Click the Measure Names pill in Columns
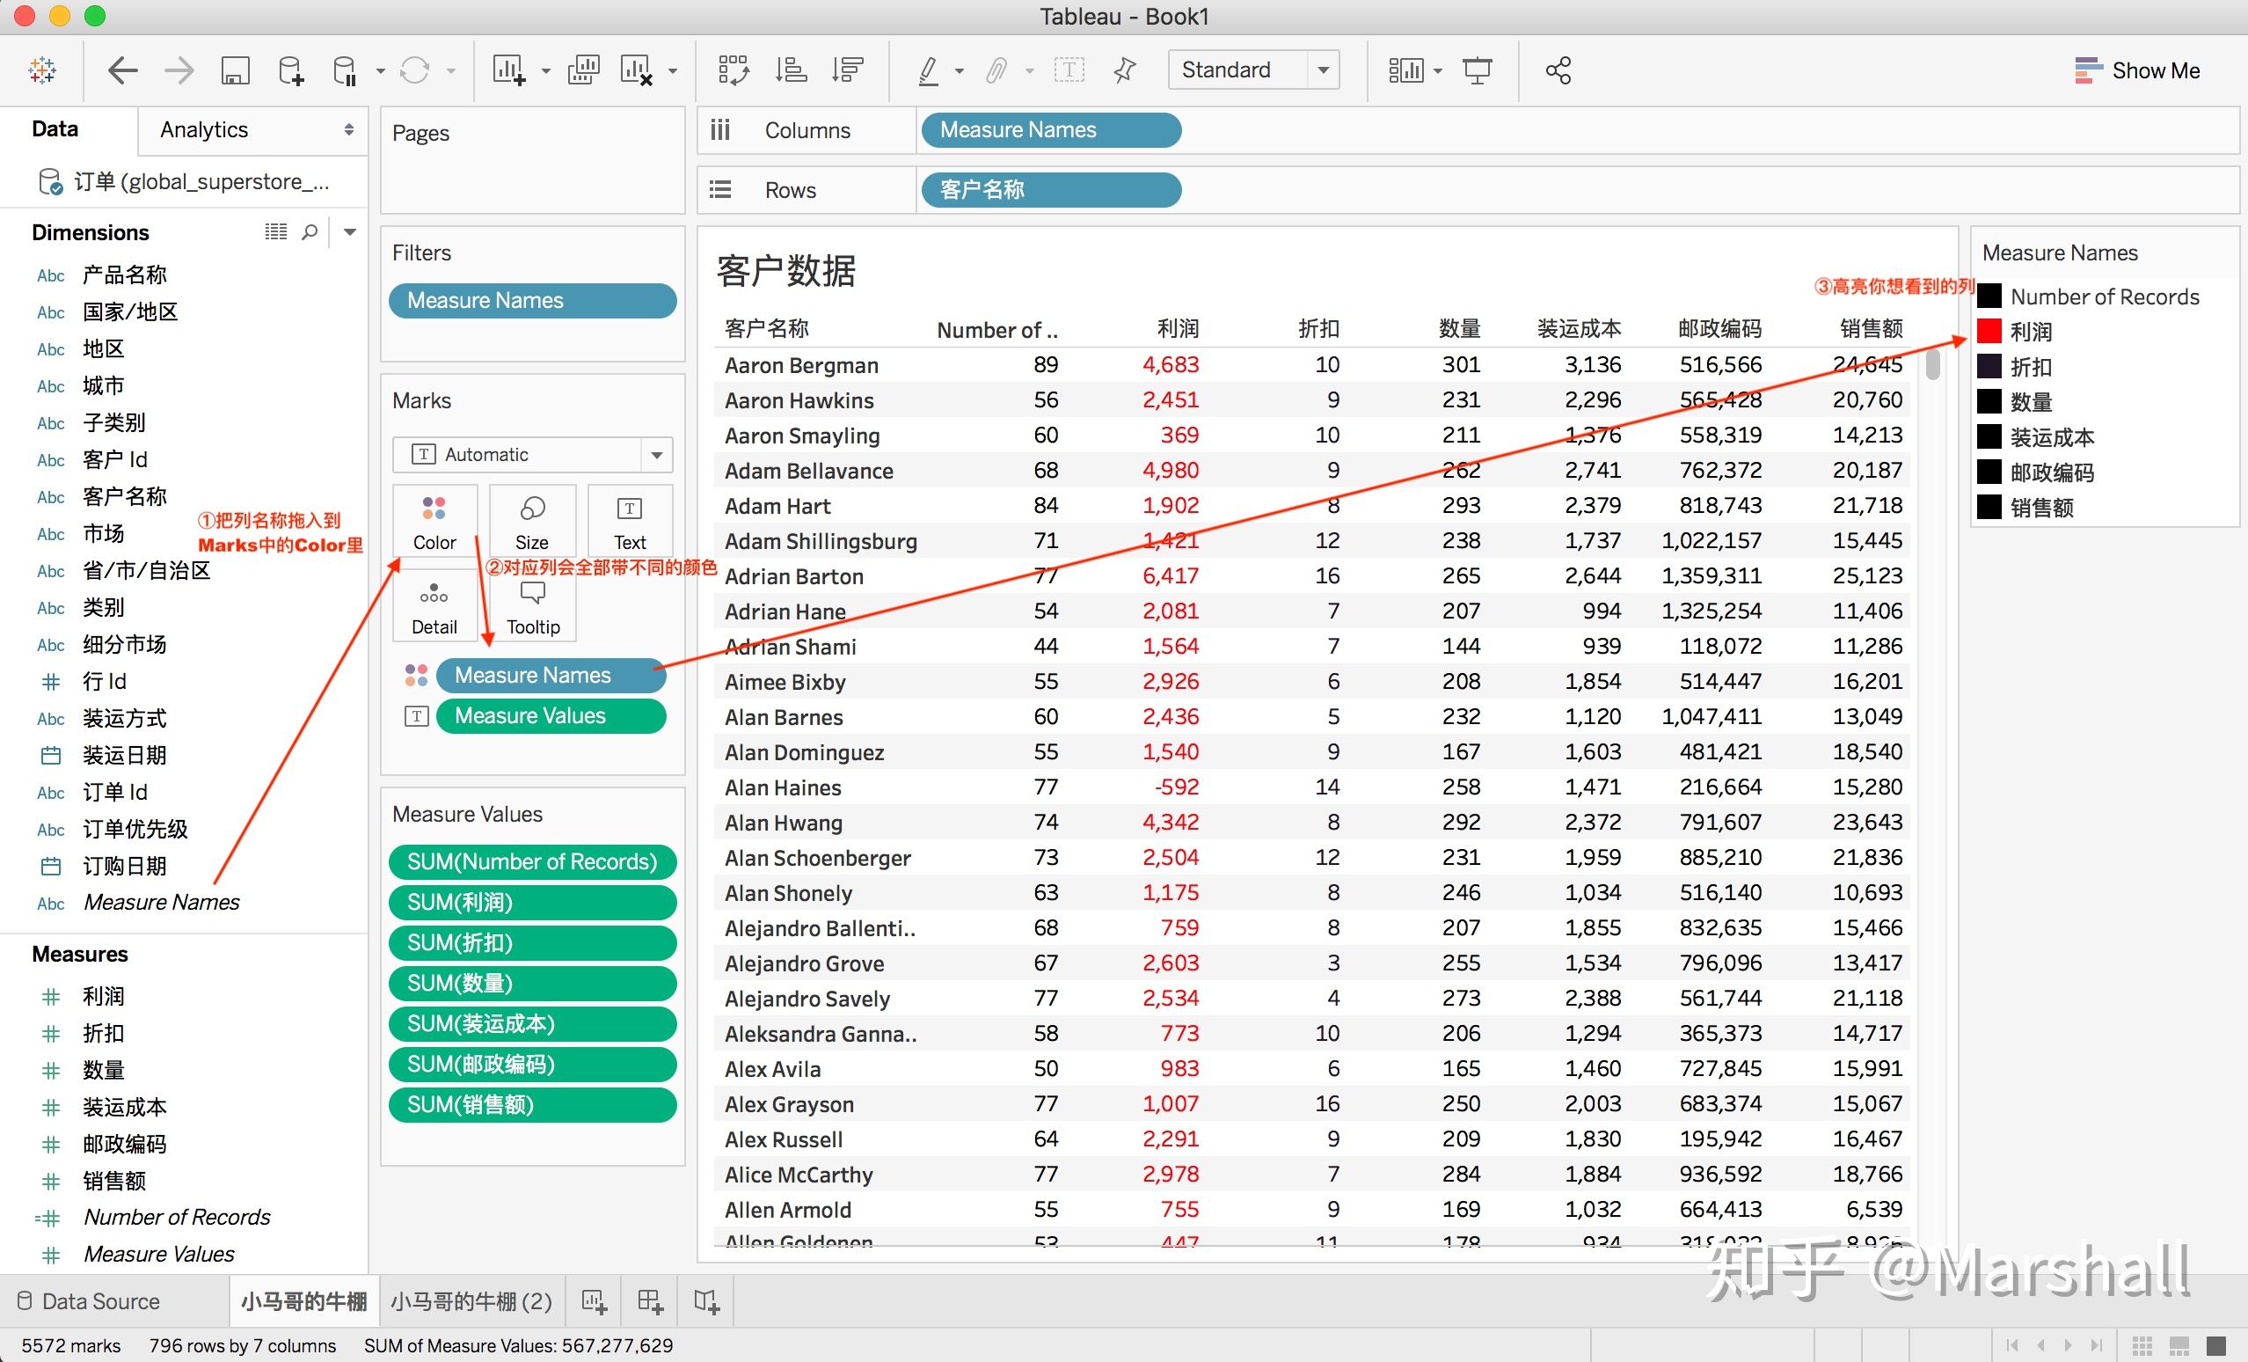 (x=1050, y=129)
